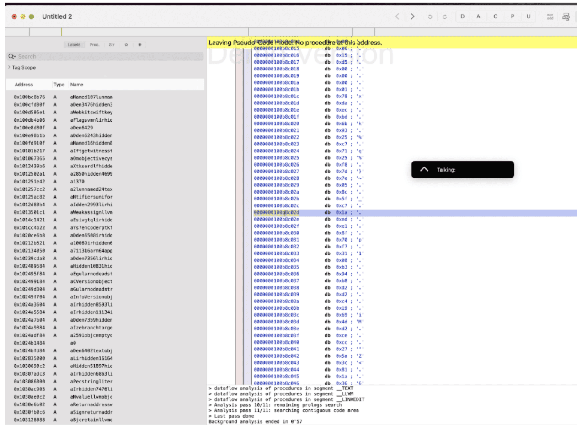Navigate forward with the right arrow

coord(412,16)
